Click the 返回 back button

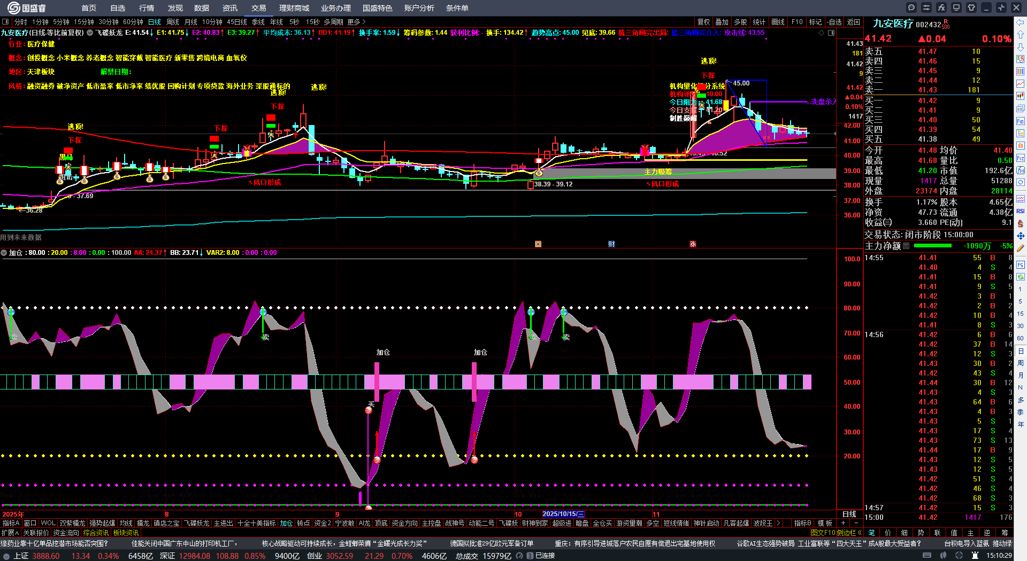(854, 22)
